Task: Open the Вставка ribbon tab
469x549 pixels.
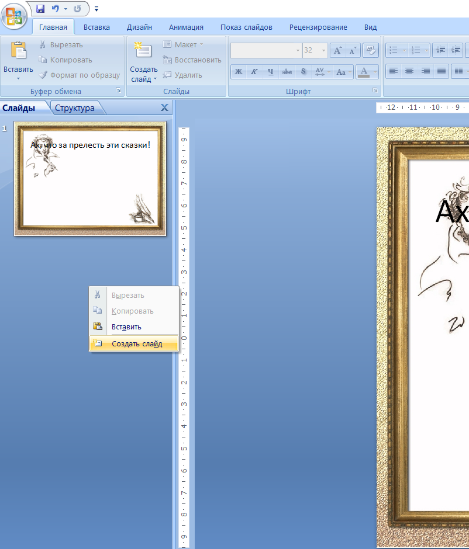Action: pyautogui.click(x=96, y=27)
